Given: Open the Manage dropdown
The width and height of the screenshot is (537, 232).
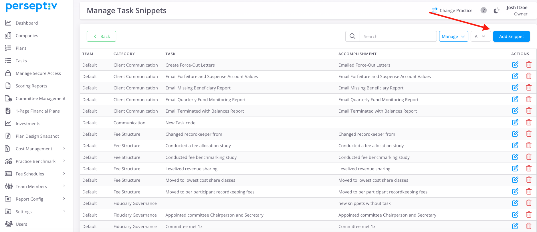Looking at the screenshot, I should [453, 36].
